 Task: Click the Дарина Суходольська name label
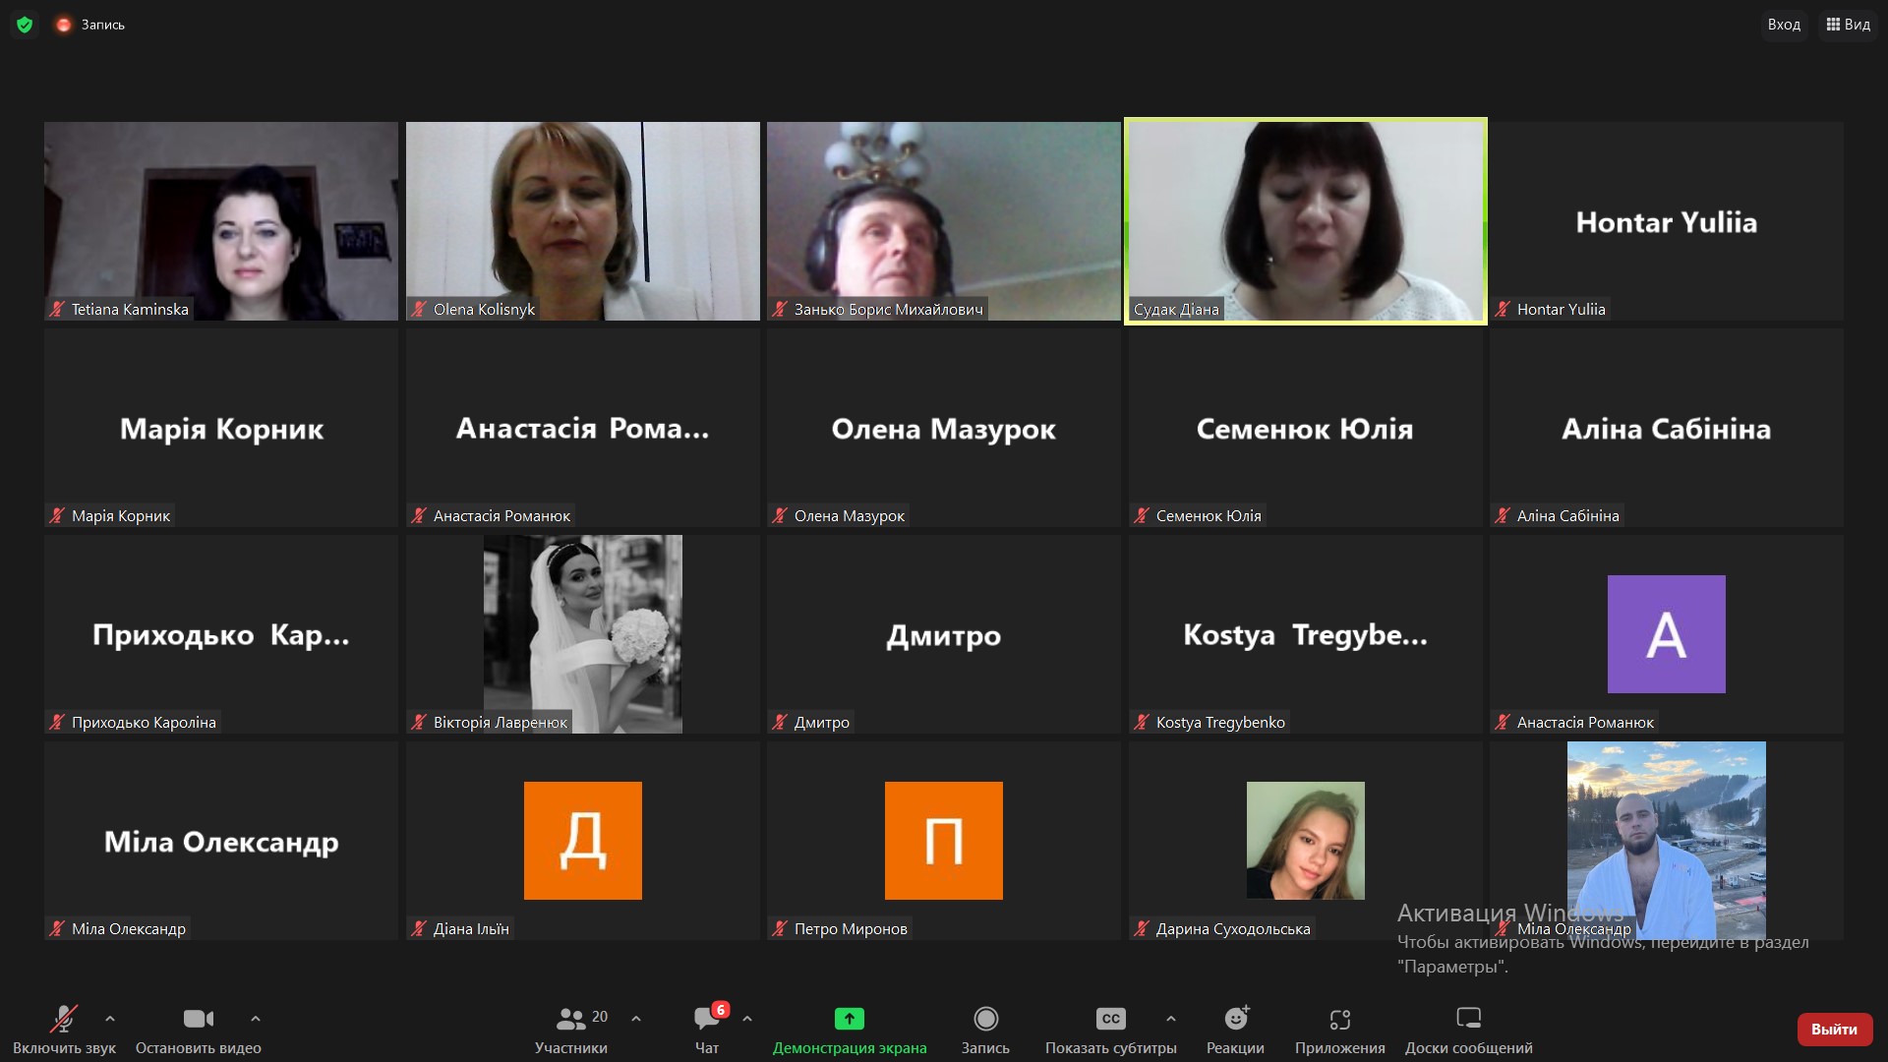1233,928
